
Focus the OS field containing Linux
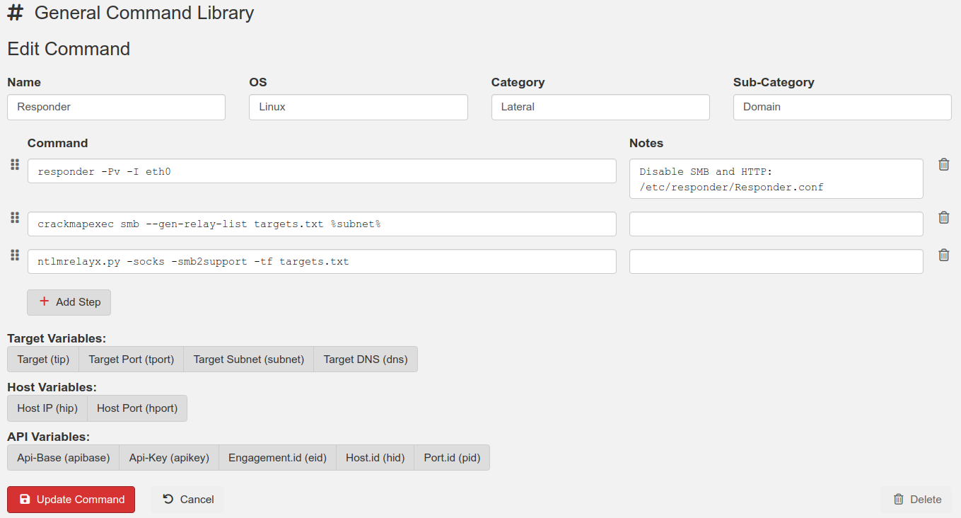(x=359, y=108)
